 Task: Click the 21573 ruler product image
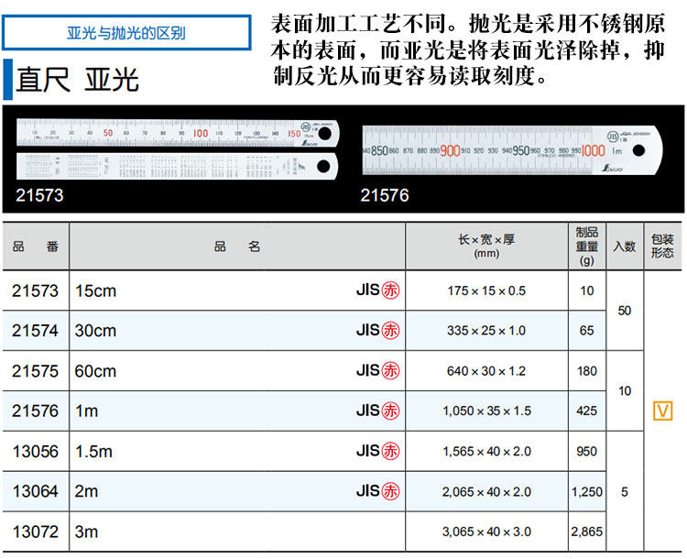pos(178,149)
